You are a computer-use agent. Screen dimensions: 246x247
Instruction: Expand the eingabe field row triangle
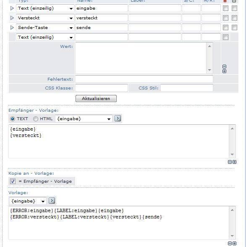[x=12, y=8]
